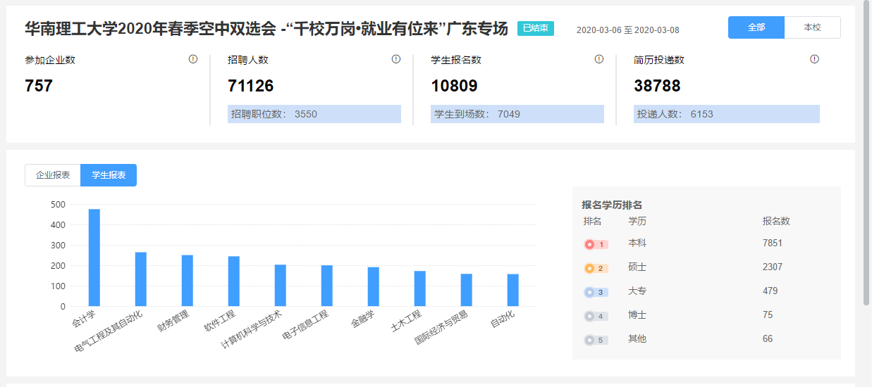Click the 500 y-axis tick label
Viewport: 872px width, 387px height.
click(x=59, y=205)
